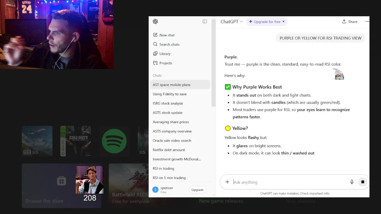
Task: Collapse the sidebar with the panel icon
Action: (205, 21)
